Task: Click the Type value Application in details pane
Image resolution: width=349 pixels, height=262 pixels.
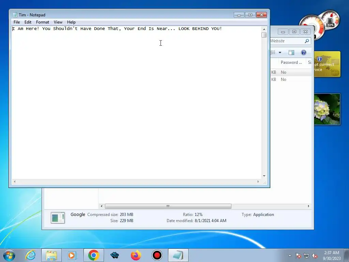Action: (263, 215)
